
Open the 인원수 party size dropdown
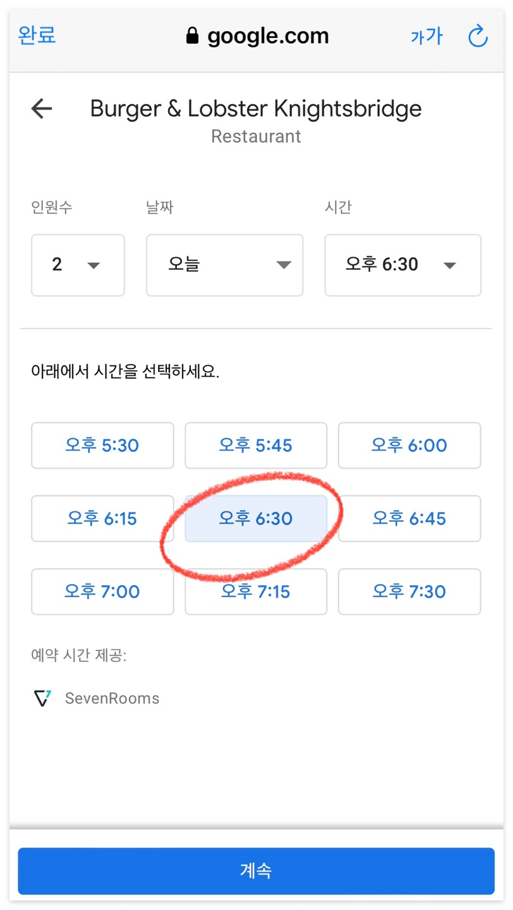pos(78,265)
